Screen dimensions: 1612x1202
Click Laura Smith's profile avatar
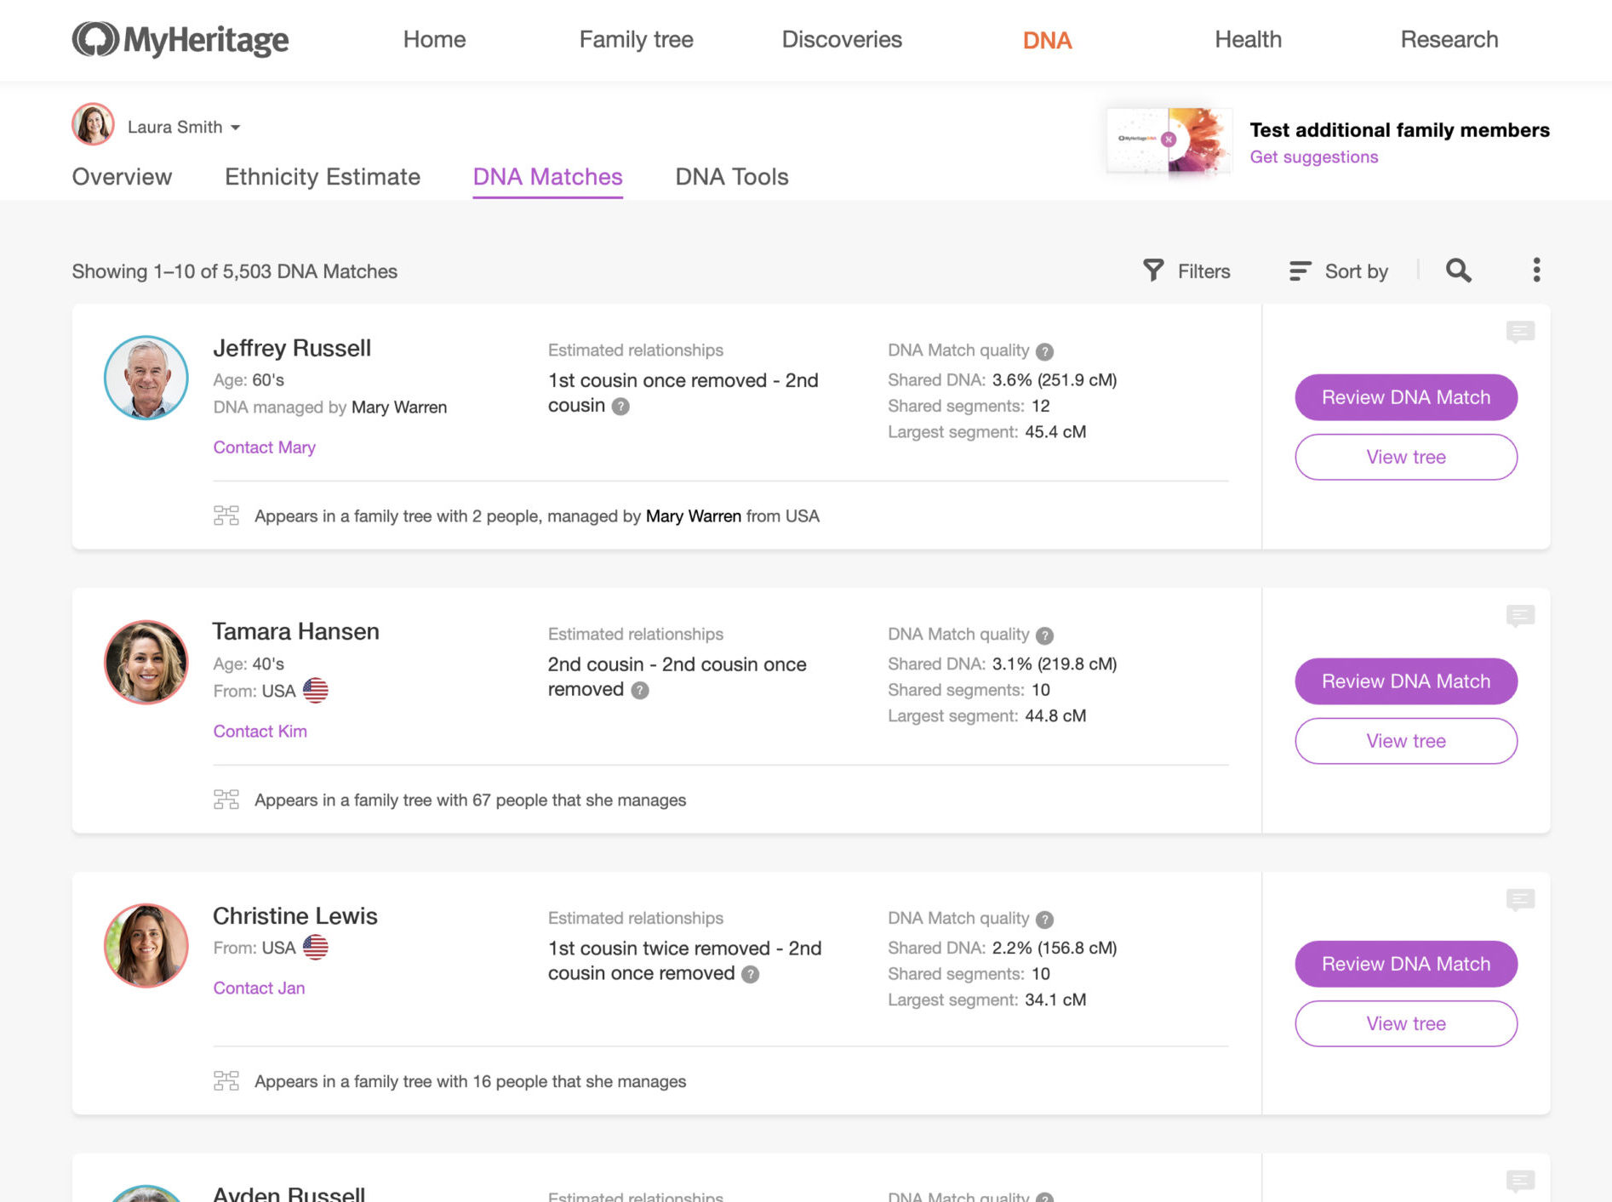tap(93, 124)
